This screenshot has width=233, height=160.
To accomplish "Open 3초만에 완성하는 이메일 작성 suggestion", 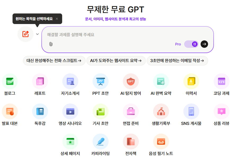I will point(177,61).
